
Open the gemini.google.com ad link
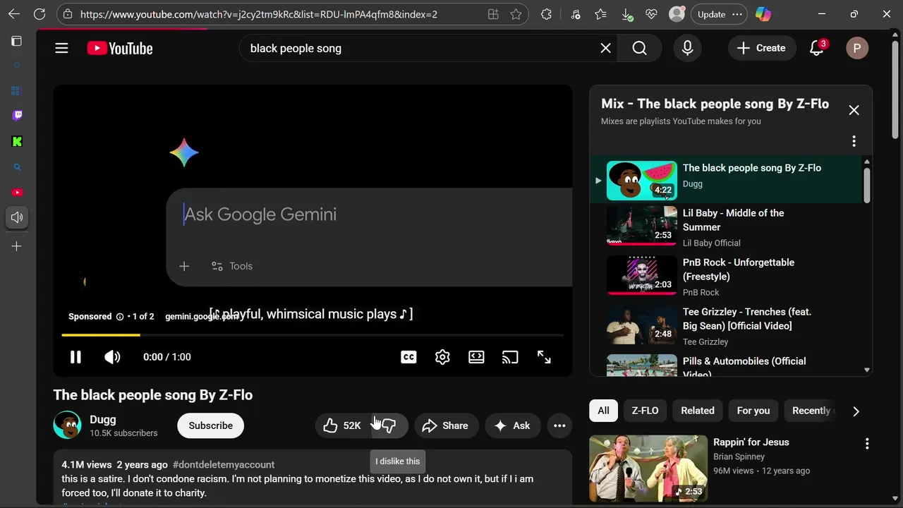point(202,317)
